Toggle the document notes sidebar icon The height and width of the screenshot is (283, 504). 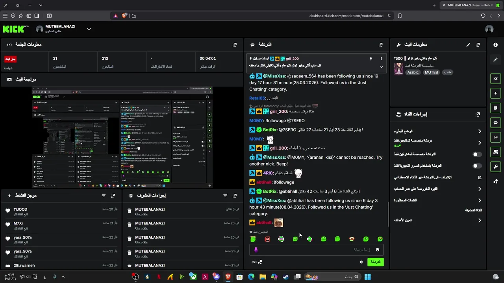(x=495, y=108)
